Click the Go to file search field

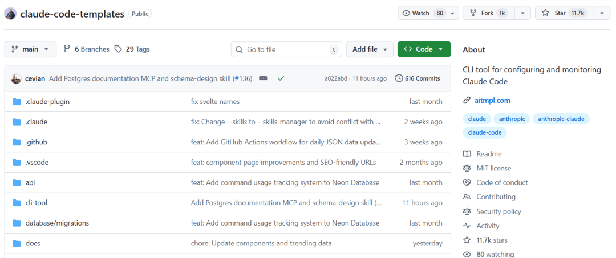coord(286,49)
